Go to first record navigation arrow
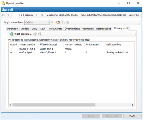 point(3,15)
